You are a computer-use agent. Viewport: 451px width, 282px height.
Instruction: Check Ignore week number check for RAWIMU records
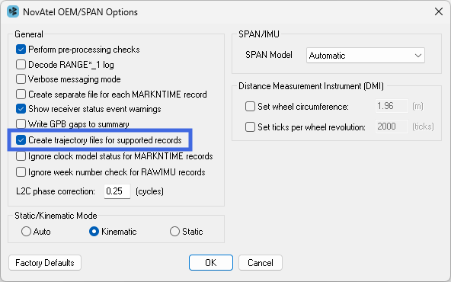(x=21, y=172)
